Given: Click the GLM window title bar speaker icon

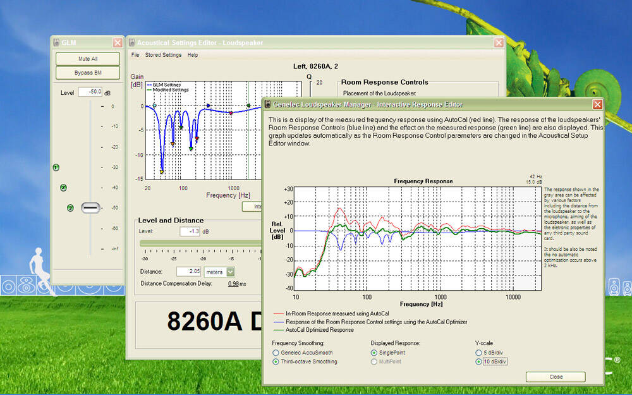Looking at the screenshot, I should pyautogui.click(x=56, y=42).
